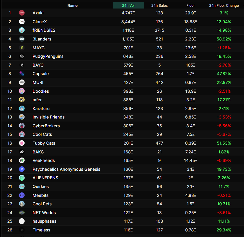Click Quirkies 135Ξ volume value
Image resolution: width=244 pixels, height=237 pixels.
coord(128,186)
